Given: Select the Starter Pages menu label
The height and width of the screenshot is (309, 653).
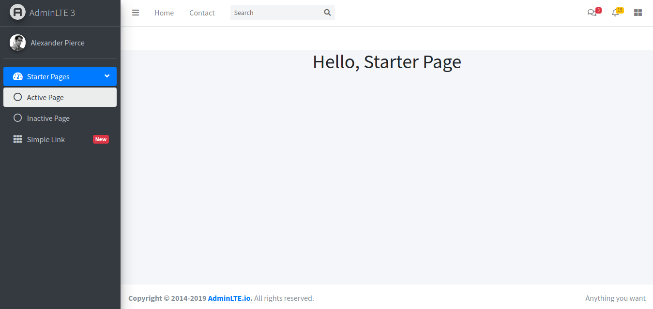Looking at the screenshot, I should click(48, 77).
